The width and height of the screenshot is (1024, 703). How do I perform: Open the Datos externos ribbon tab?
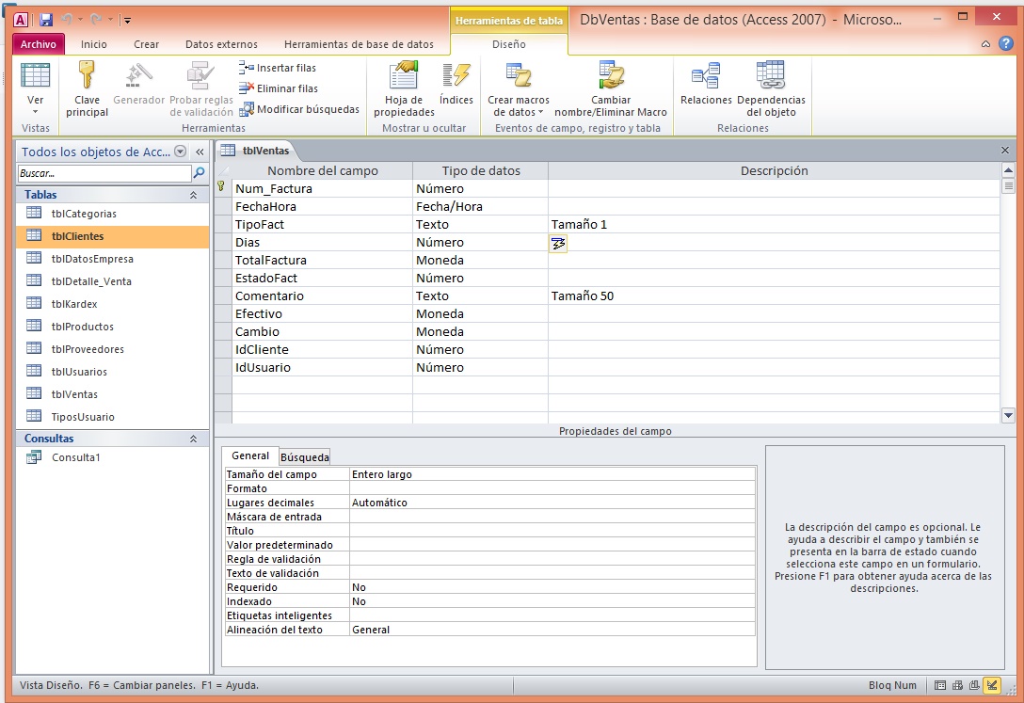(220, 44)
